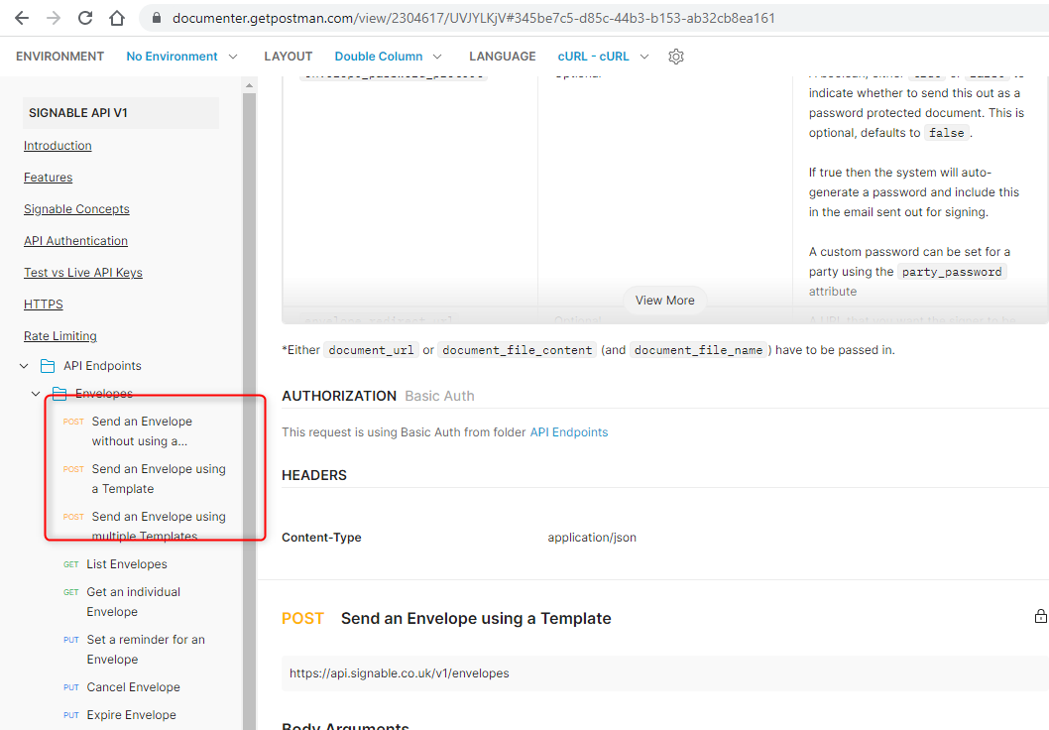The height and width of the screenshot is (730, 1049).
Task: Select Send an Envelope without using a...
Action: [143, 431]
